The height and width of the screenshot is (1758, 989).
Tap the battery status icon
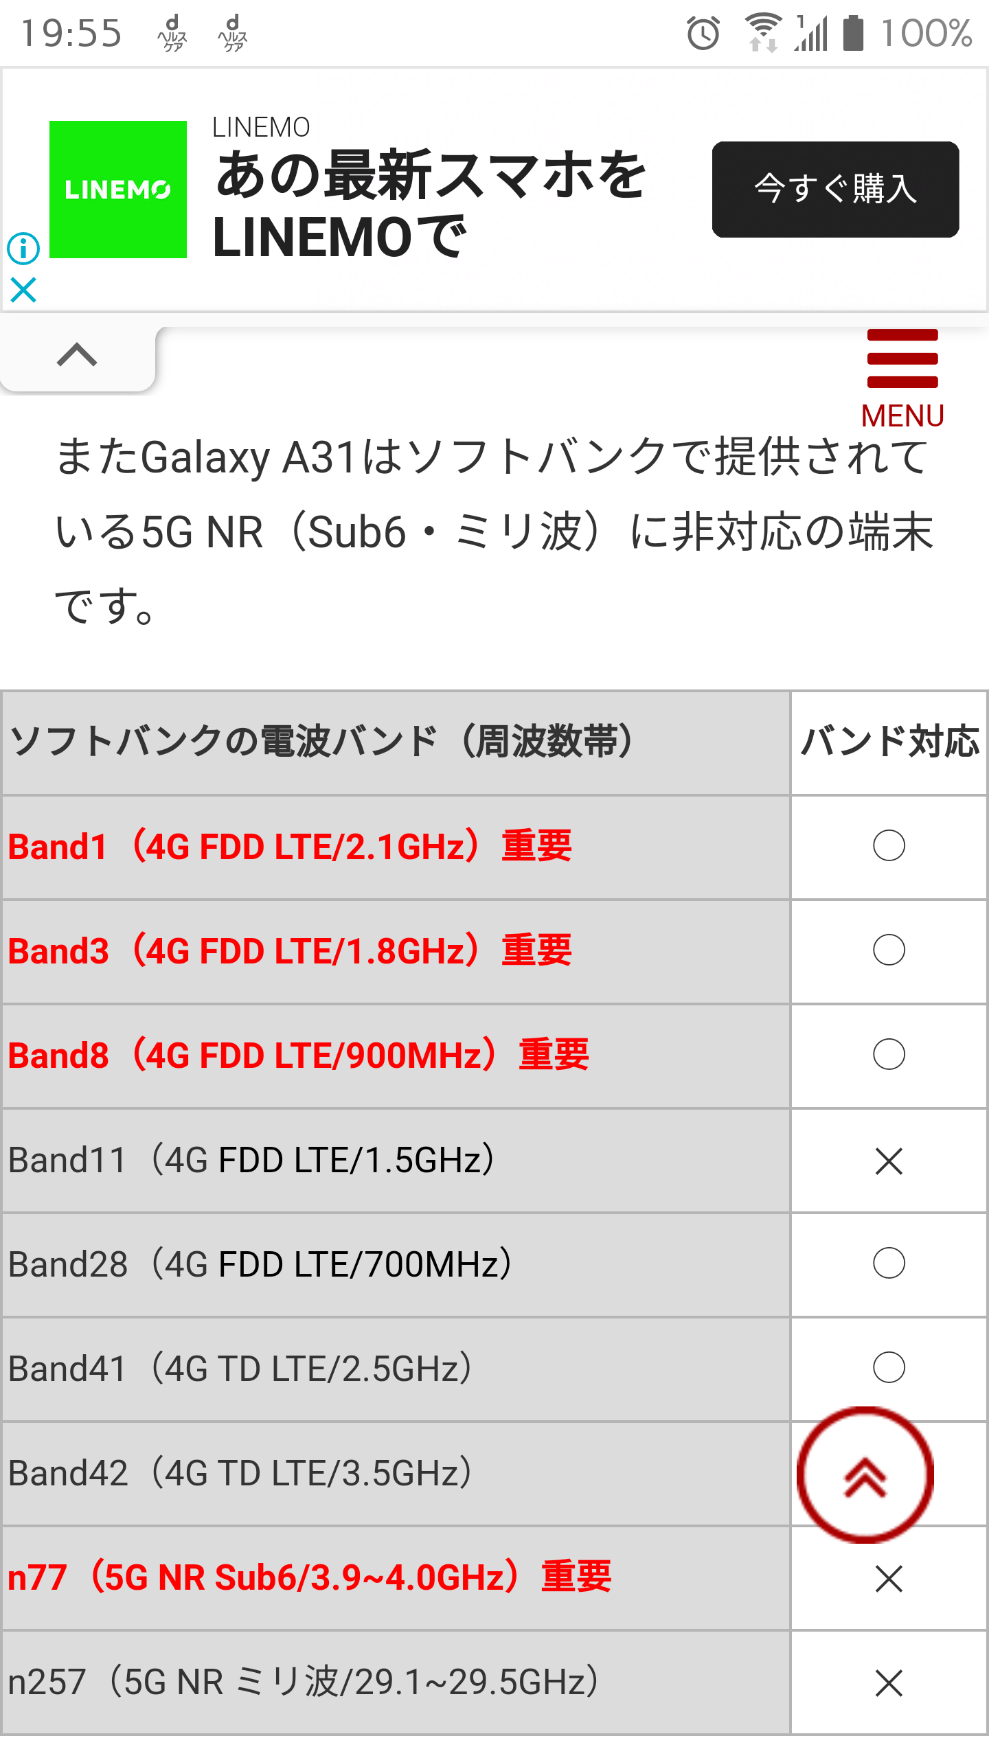(x=853, y=33)
